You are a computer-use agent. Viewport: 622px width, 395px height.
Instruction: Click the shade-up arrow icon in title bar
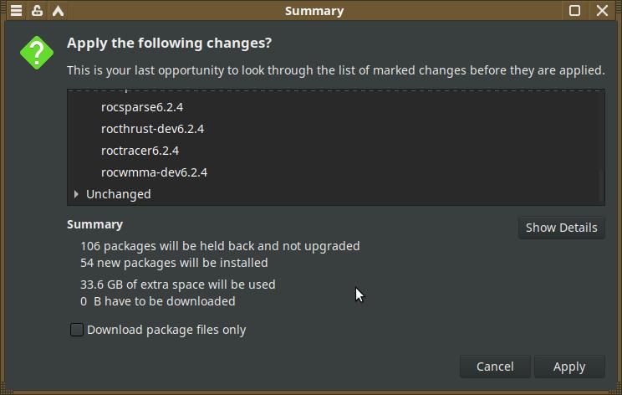58,11
